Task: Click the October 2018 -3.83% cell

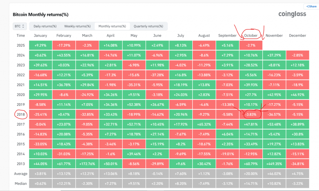Action: [251, 115]
